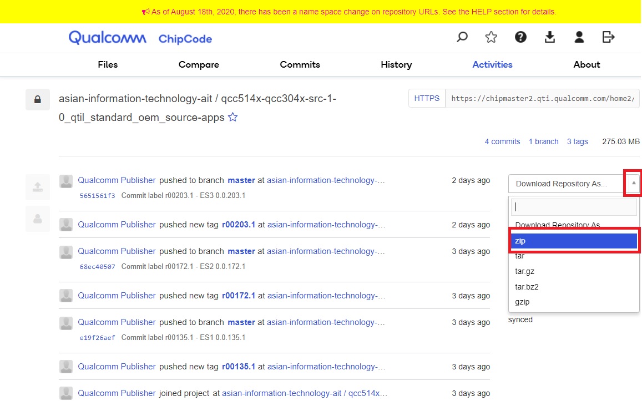
Task: Click avatar beside new tag r00135.1 entry
Action: tap(66, 367)
